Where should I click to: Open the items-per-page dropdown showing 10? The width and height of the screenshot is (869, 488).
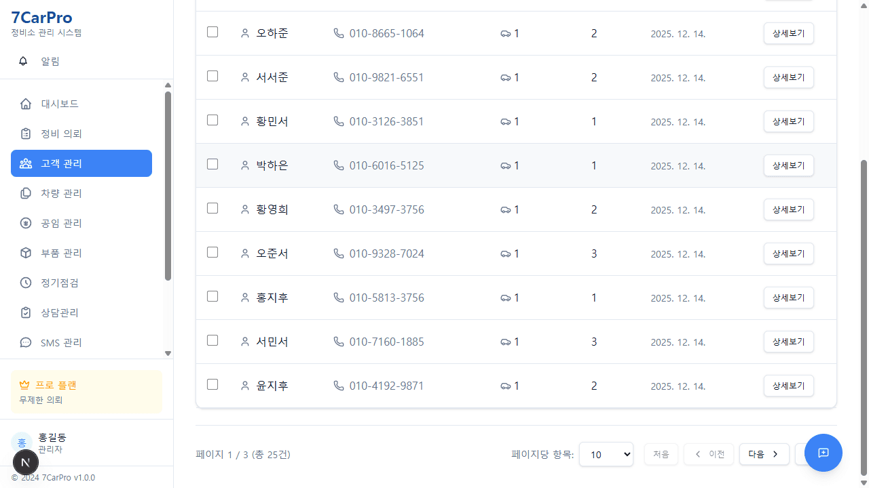[x=606, y=454]
